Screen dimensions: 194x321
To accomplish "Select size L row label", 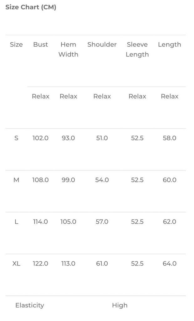I will (16, 222).
